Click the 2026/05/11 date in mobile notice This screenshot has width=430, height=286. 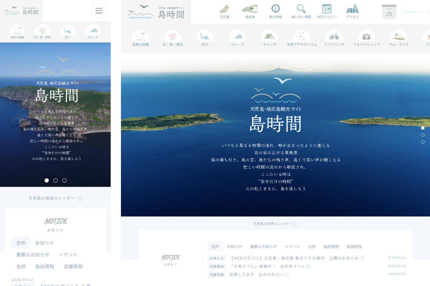click(x=23, y=280)
